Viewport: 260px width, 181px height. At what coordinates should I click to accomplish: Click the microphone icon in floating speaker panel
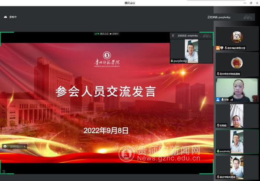click(x=173, y=36)
